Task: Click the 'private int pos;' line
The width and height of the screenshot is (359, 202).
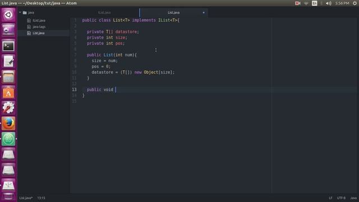Action: (x=106, y=43)
